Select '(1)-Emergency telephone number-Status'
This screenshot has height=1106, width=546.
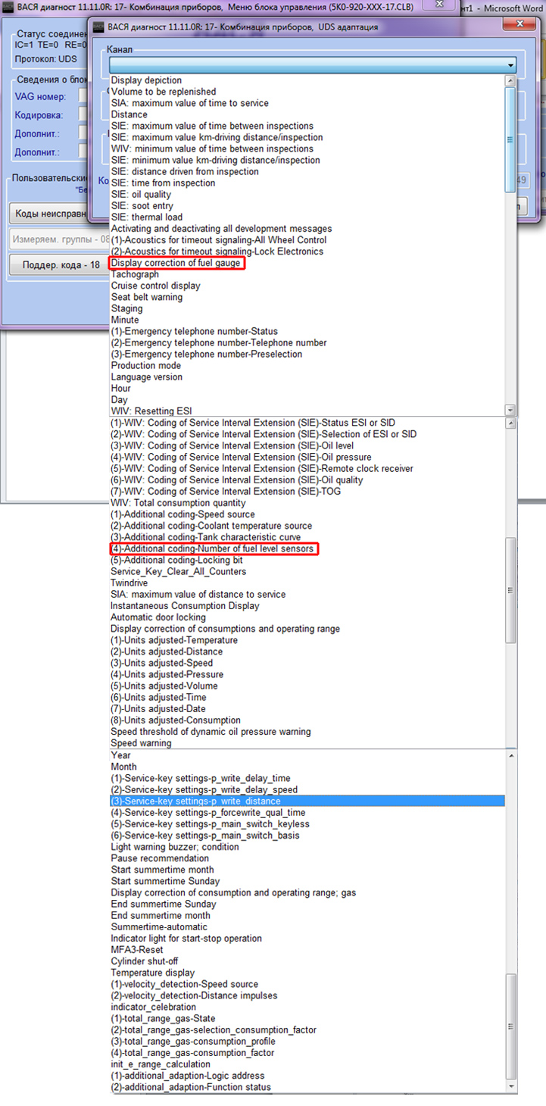coord(194,331)
